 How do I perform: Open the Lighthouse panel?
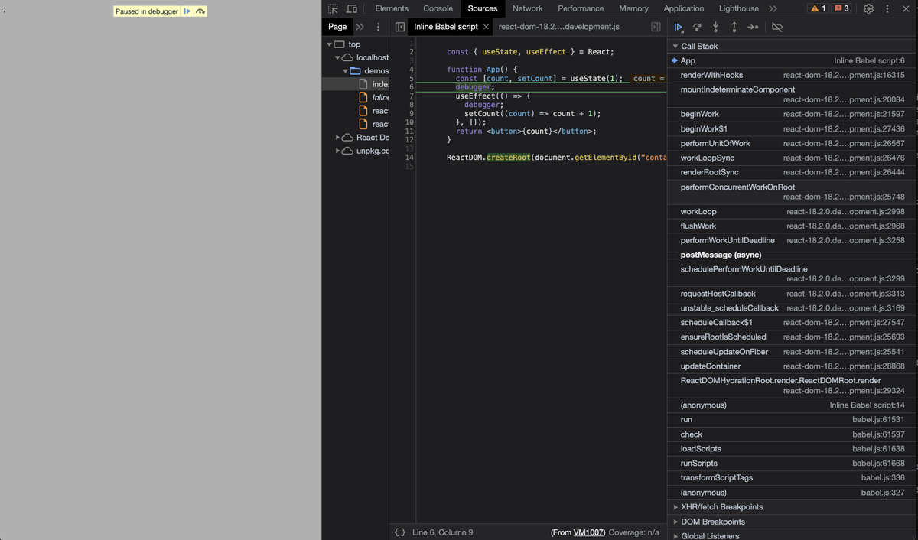click(739, 8)
